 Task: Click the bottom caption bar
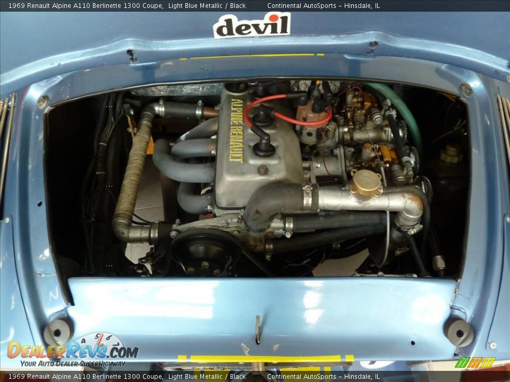point(255,376)
